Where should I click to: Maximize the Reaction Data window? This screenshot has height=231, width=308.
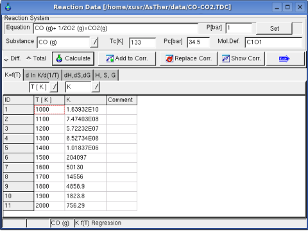coord(287,7)
